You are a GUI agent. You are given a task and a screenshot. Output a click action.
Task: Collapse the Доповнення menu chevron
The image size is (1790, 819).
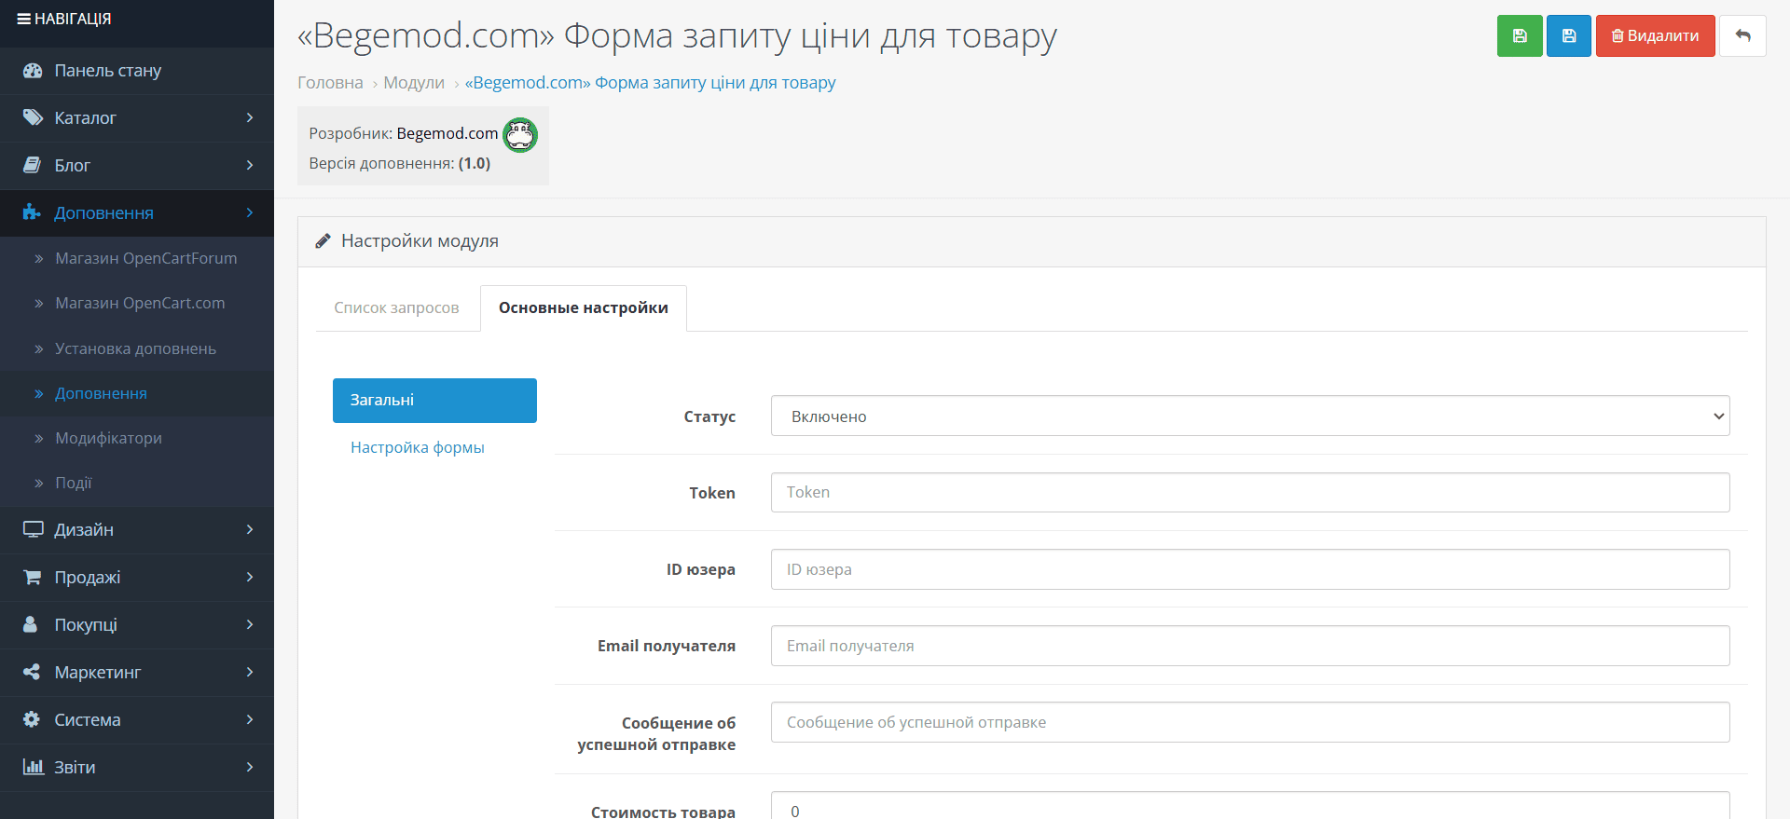tap(250, 213)
